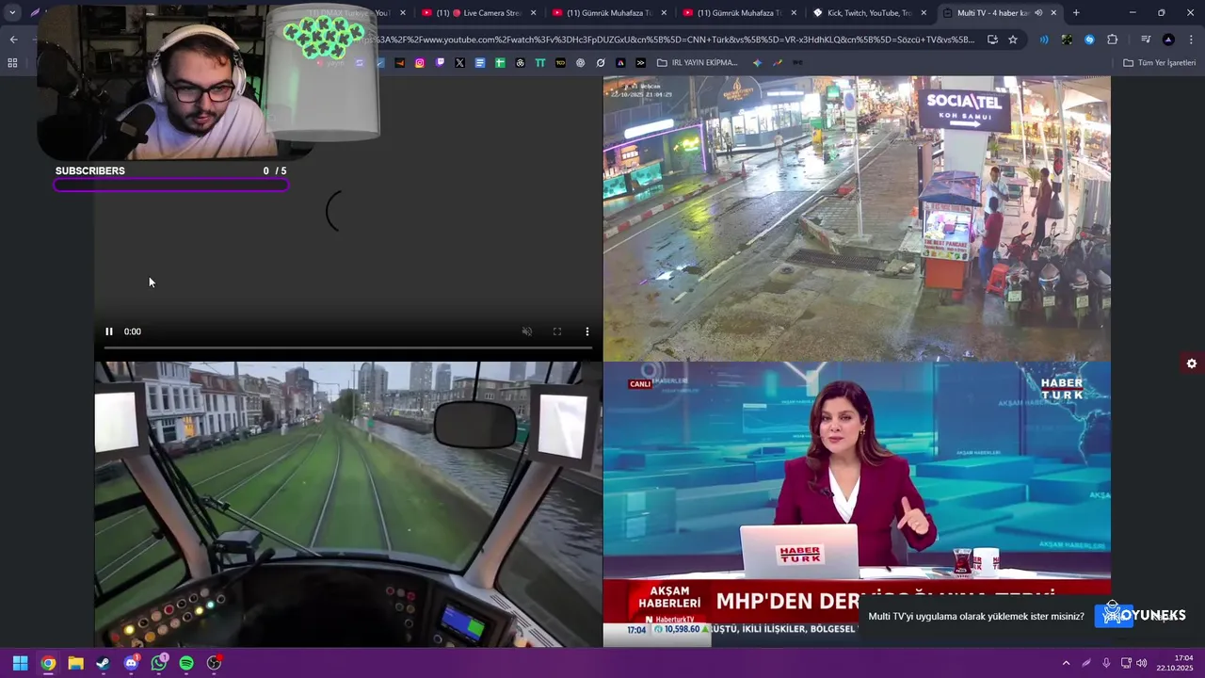
Task: Open OBS Studio from the taskbar
Action: 214,663
